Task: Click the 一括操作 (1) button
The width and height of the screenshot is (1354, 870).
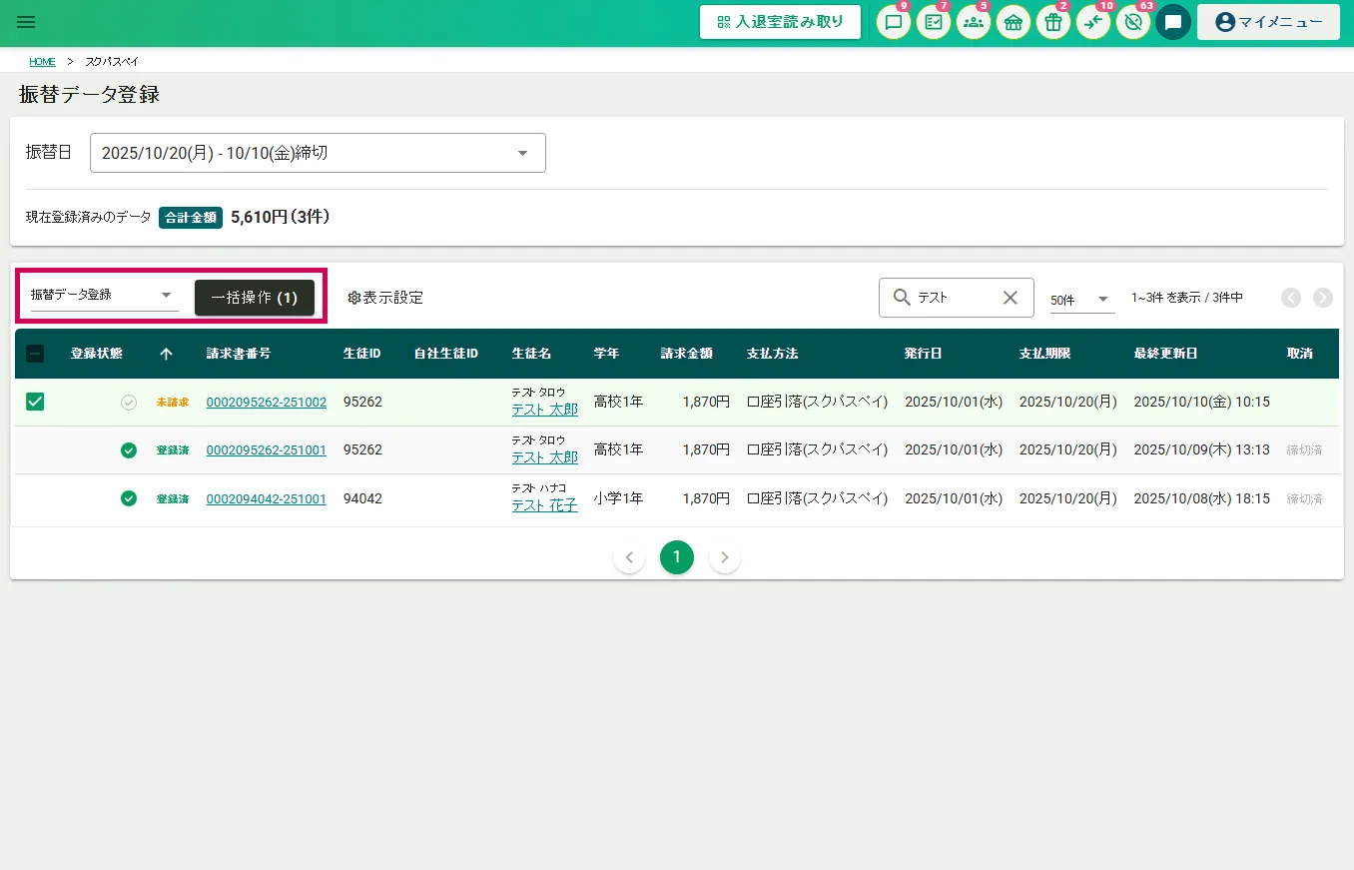Action: tap(255, 298)
